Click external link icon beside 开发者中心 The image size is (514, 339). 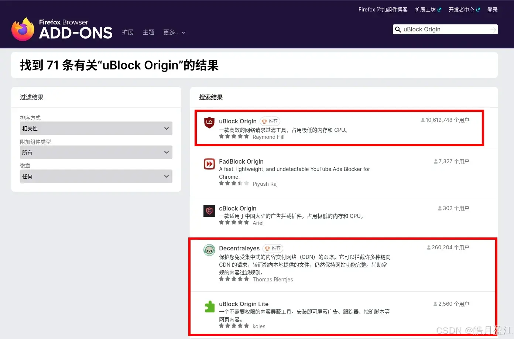pyautogui.click(x=478, y=10)
